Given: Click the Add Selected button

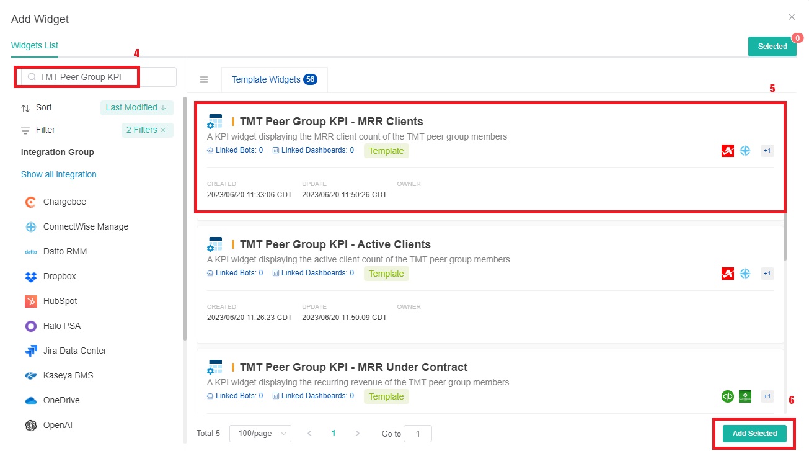Looking at the screenshot, I should [x=754, y=434].
